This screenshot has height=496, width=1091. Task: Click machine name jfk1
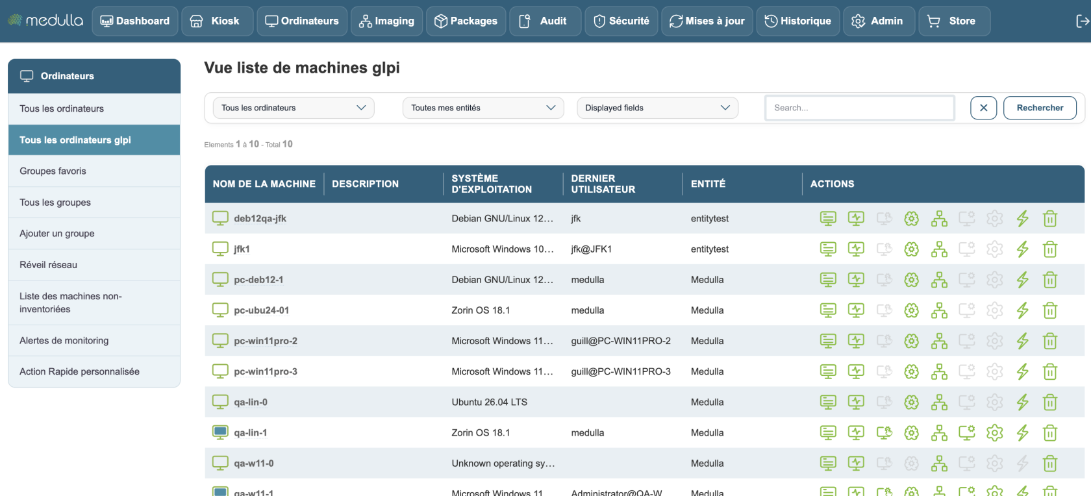(x=242, y=249)
